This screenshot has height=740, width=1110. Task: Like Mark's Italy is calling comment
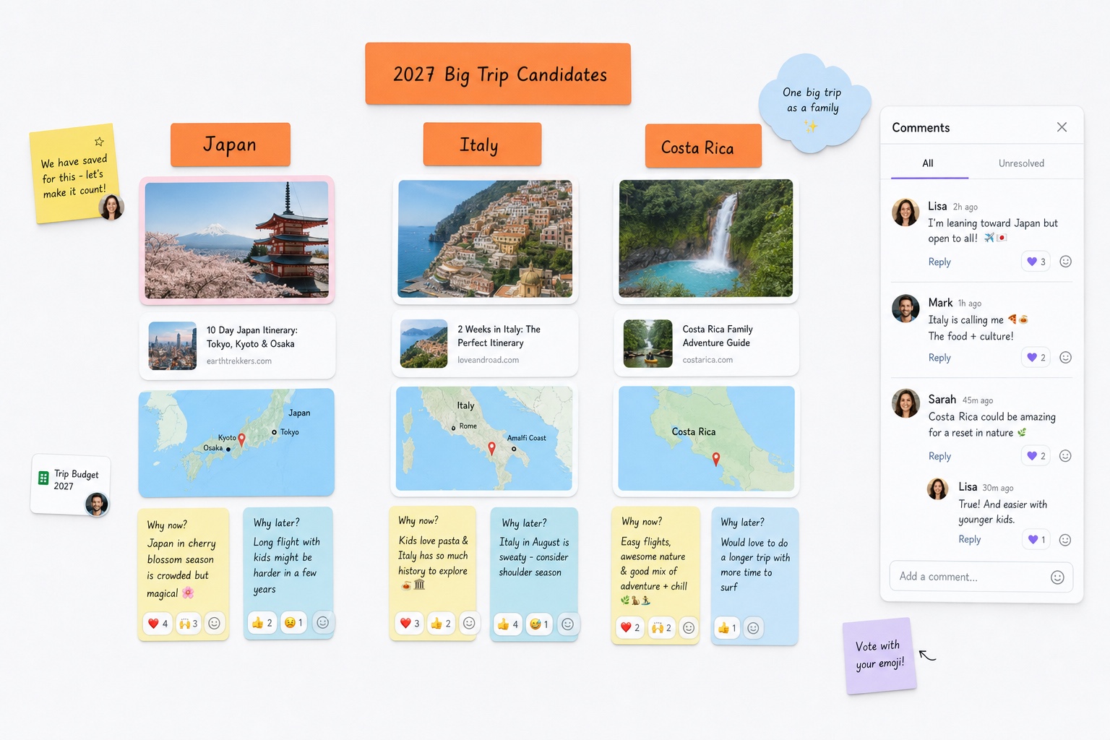click(1036, 358)
